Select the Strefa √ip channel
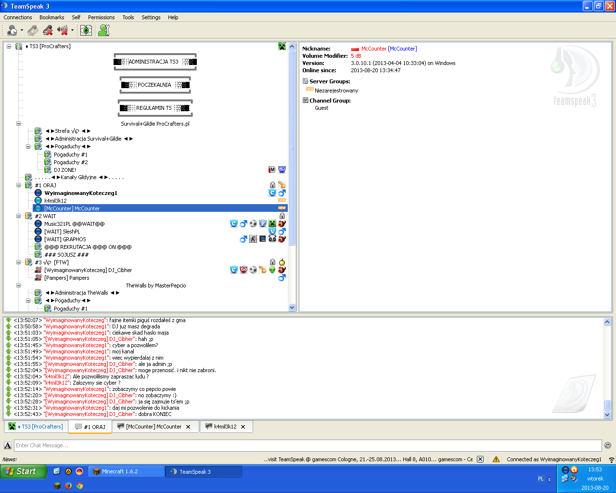The image size is (616, 493). click(x=68, y=131)
